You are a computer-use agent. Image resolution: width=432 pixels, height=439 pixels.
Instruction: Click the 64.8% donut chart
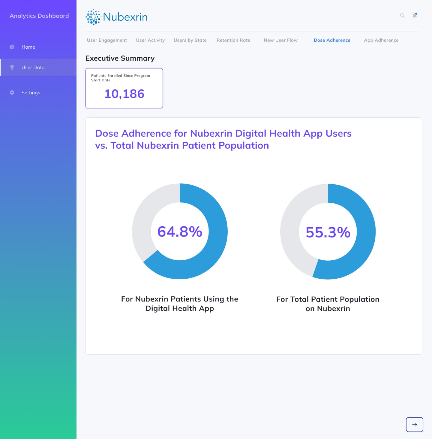point(180,232)
